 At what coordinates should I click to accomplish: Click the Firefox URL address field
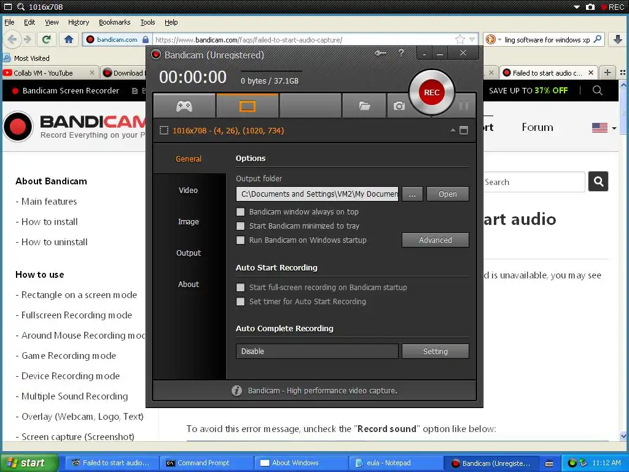(x=305, y=39)
